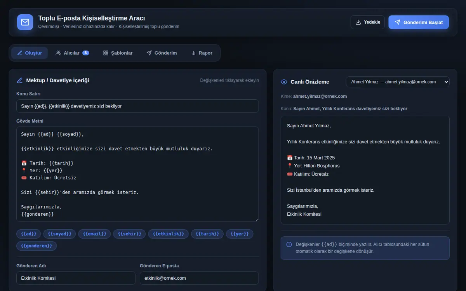Click 'Etkinlik Komitesi' signature in the preview
The image size is (466, 291).
(x=304, y=214)
